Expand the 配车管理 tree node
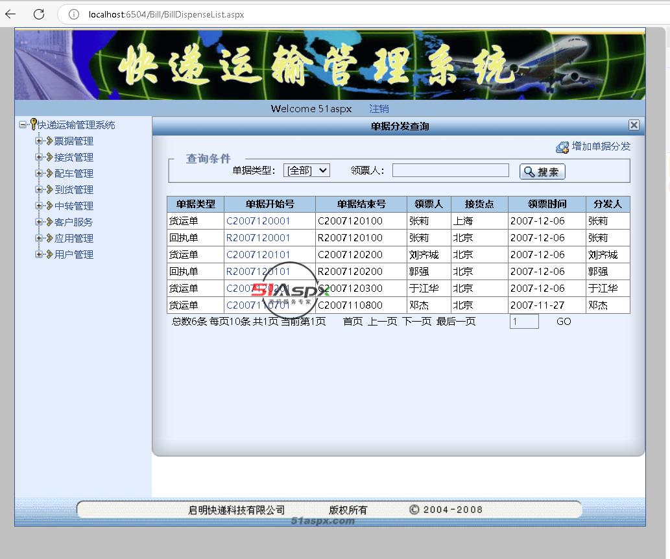 click(39, 173)
